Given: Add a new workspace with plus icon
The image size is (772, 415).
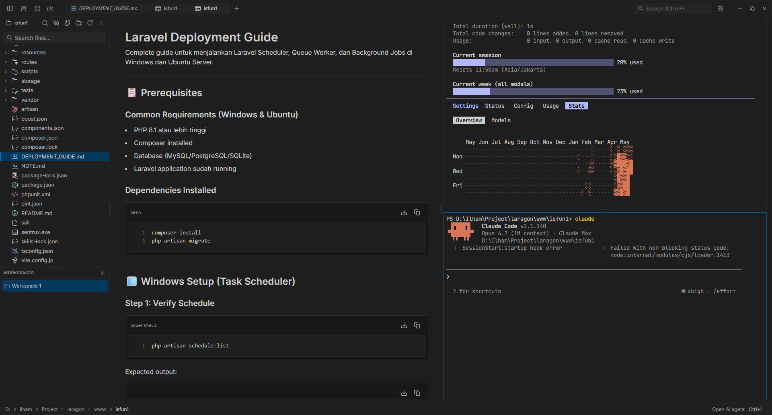Looking at the screenshot, I should (102, 273).
